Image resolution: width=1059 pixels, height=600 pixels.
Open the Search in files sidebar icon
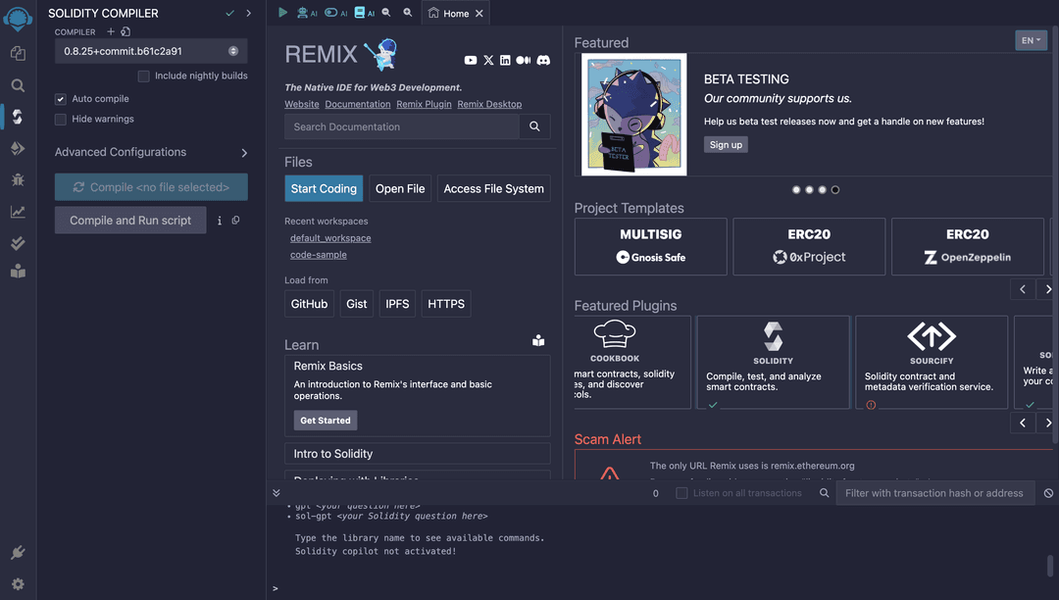pos(19,85)
